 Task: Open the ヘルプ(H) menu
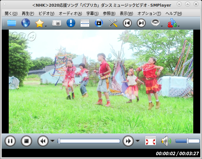[x=174, y=13]
